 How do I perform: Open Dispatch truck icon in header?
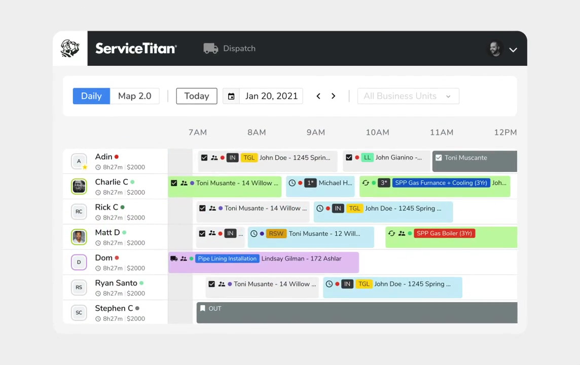pos(211,49)
